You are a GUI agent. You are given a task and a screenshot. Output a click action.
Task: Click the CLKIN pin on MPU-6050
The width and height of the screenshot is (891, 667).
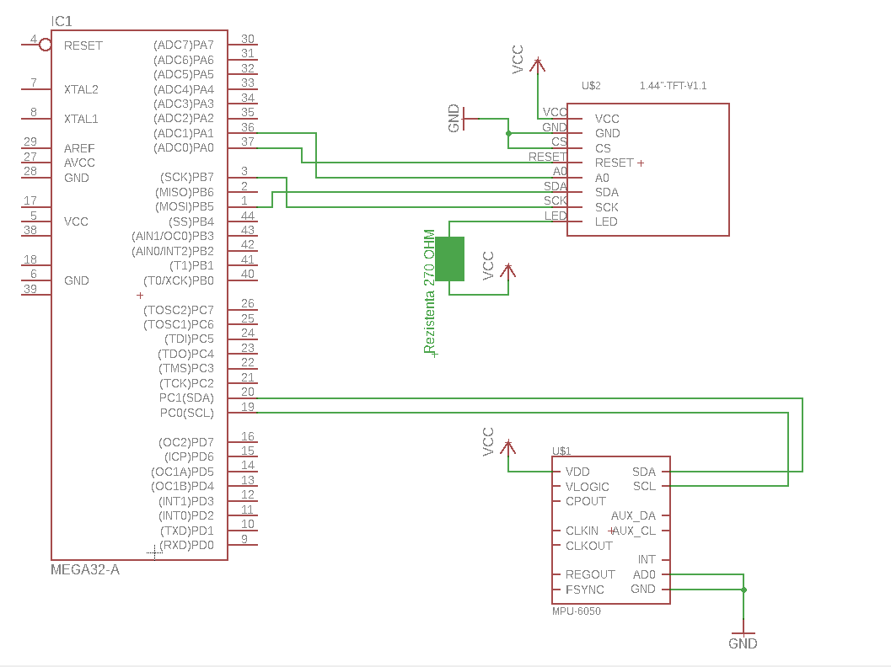coord(582,531)
